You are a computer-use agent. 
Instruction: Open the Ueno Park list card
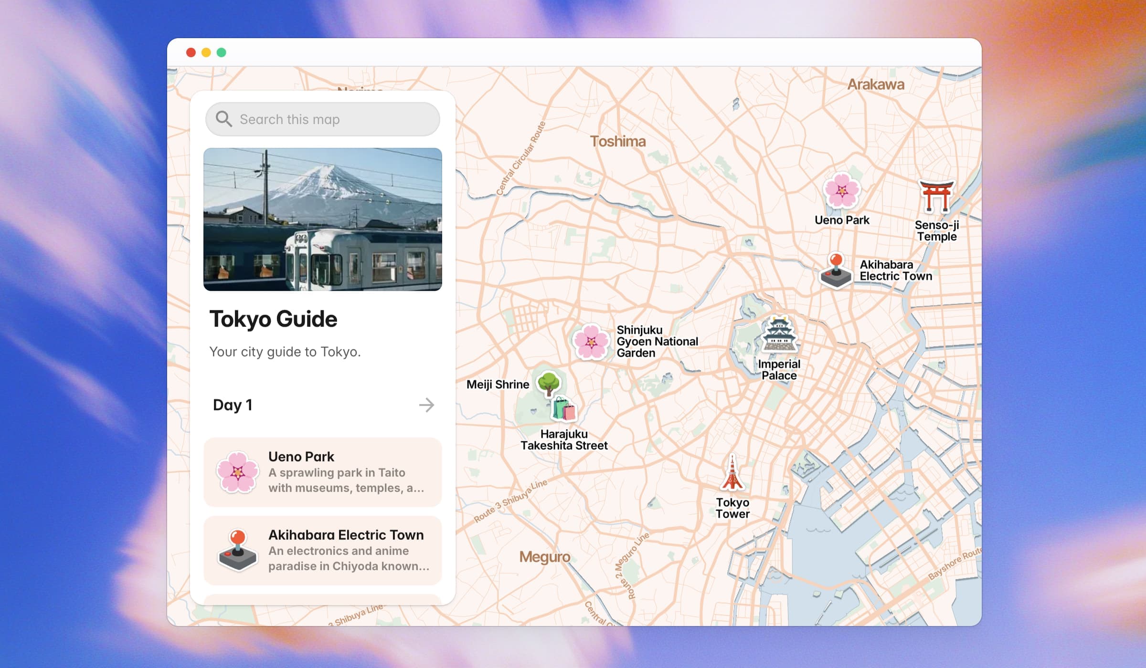tap(323, 472)
